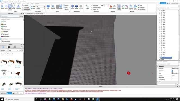Click Anchor in the Parts group

tap(66, 10)
